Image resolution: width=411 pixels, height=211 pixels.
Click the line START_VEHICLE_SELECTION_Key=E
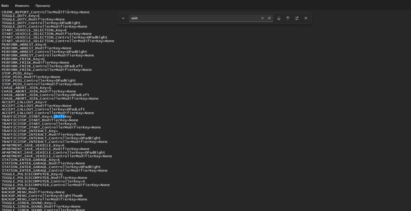tap(35, 30)
